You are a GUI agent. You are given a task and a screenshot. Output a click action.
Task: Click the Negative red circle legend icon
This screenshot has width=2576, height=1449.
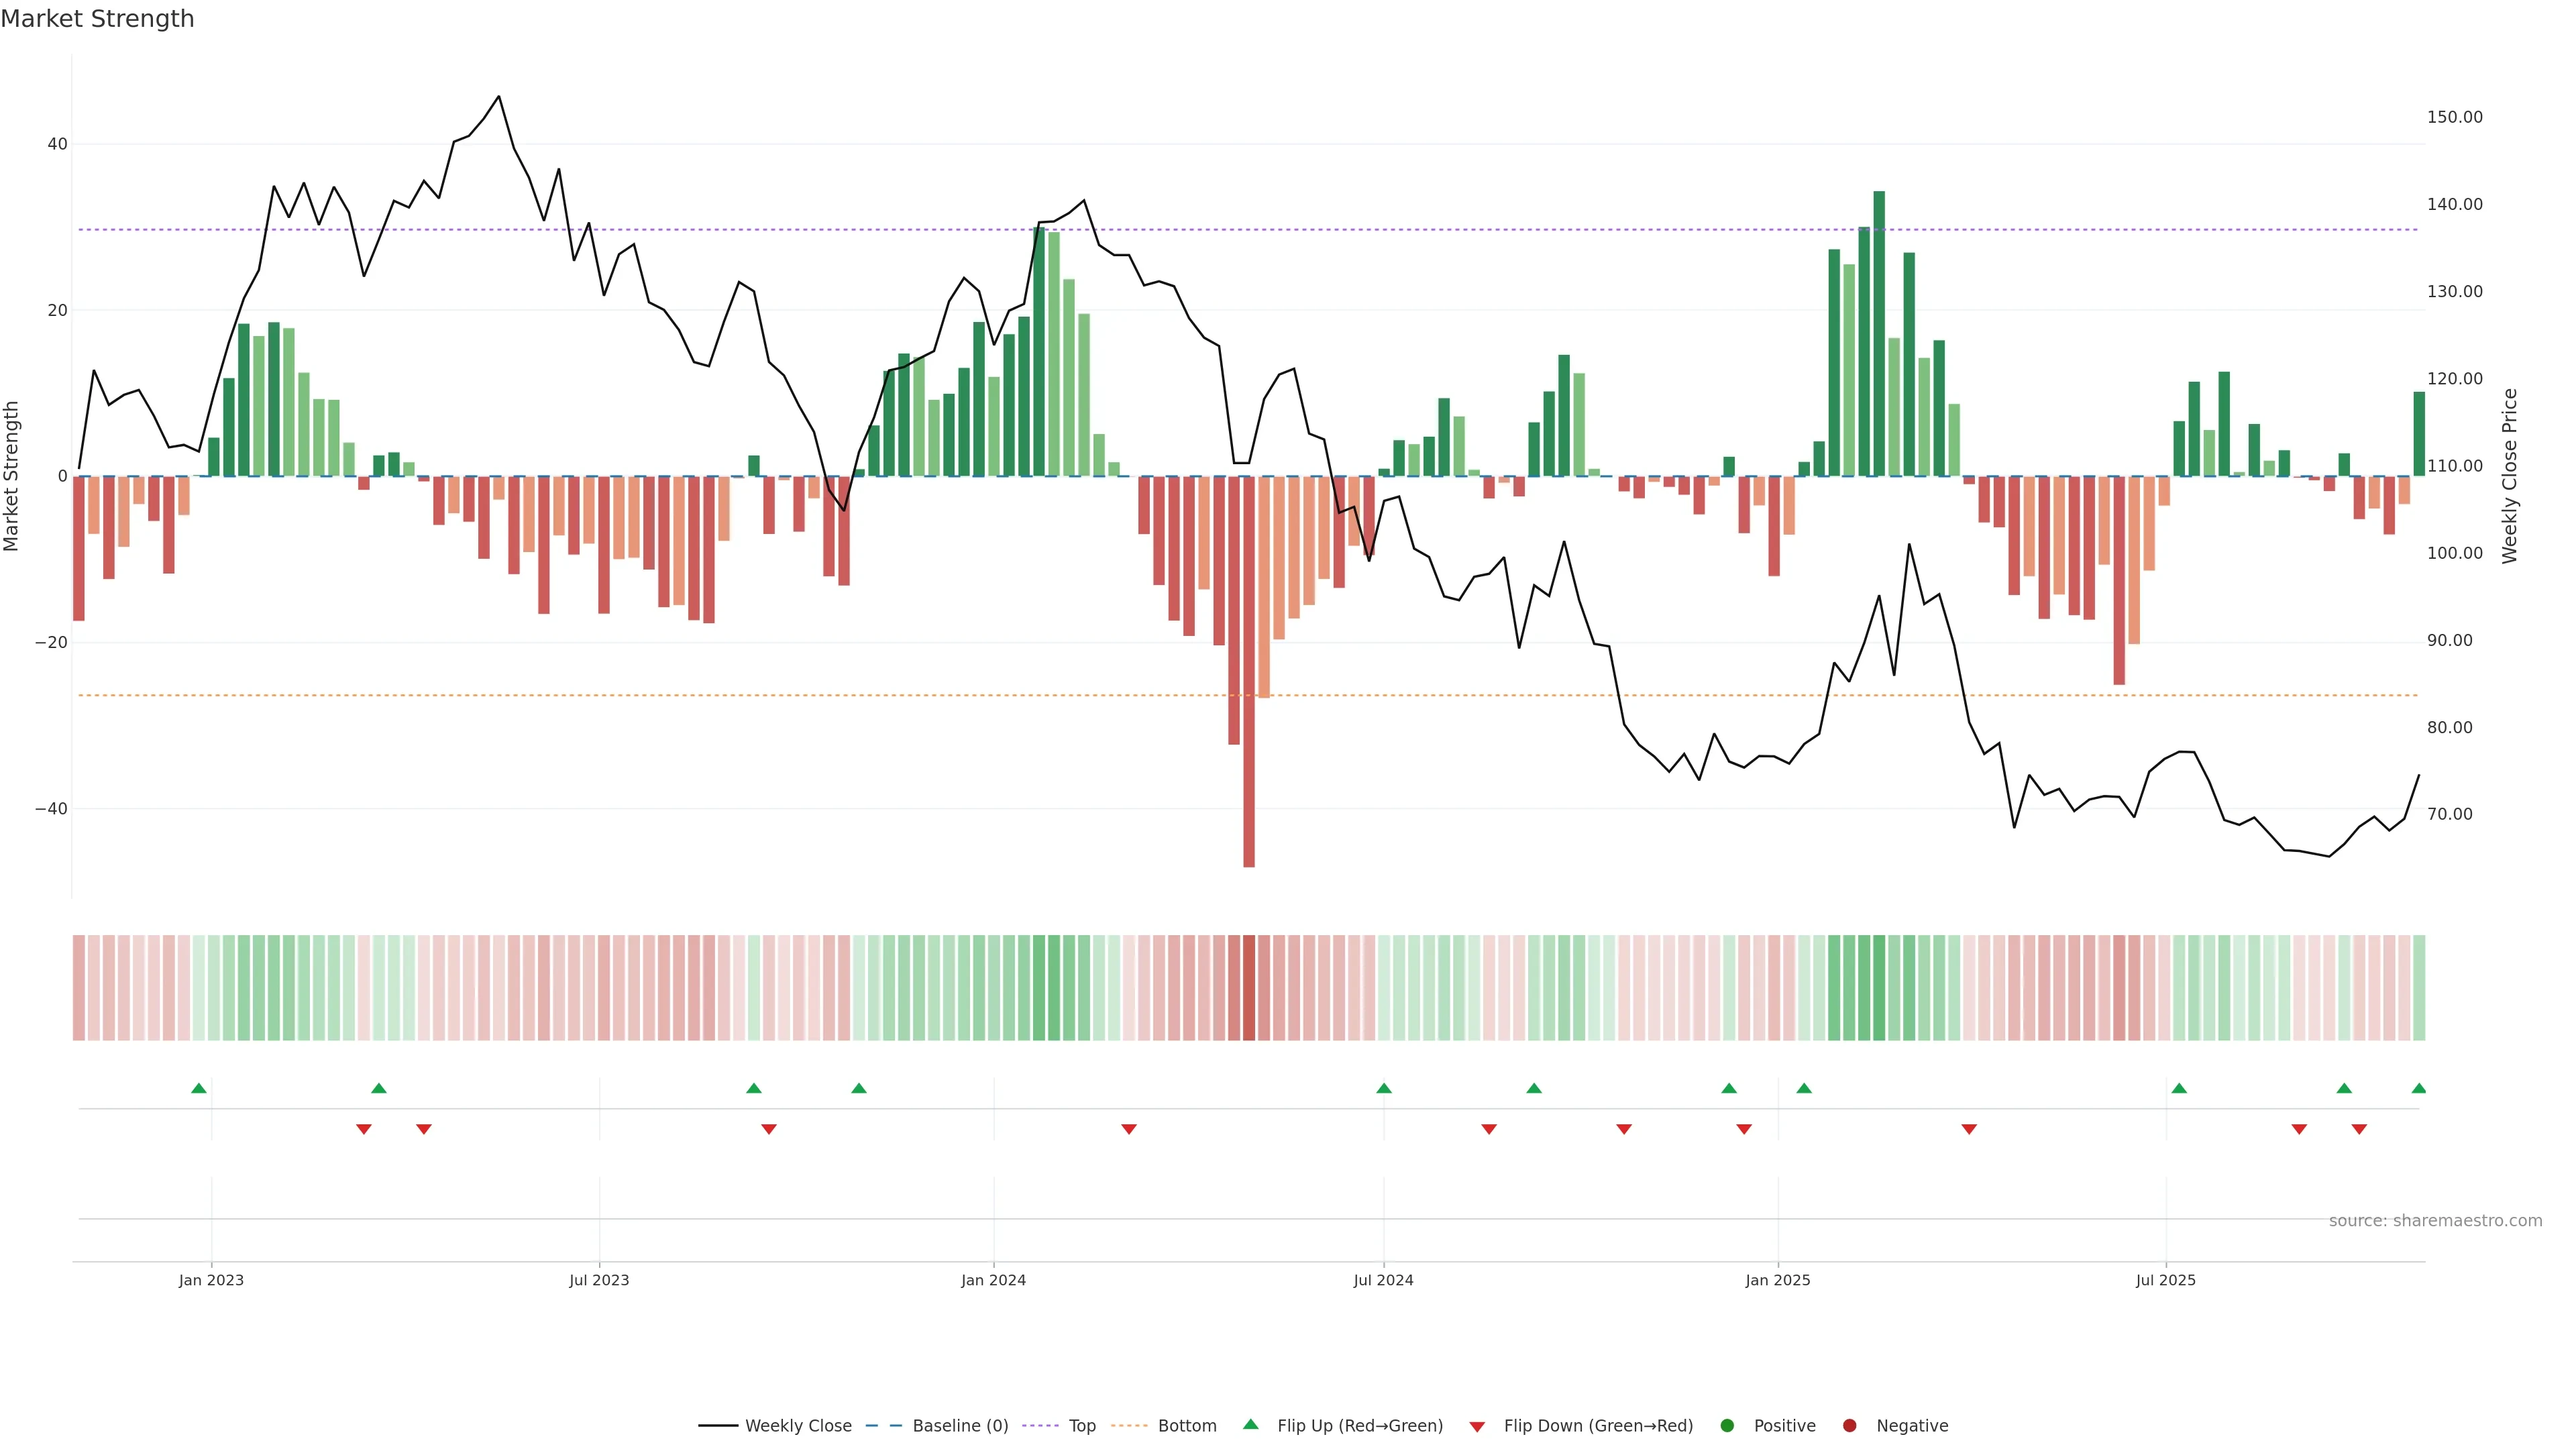point(1849,1425)
